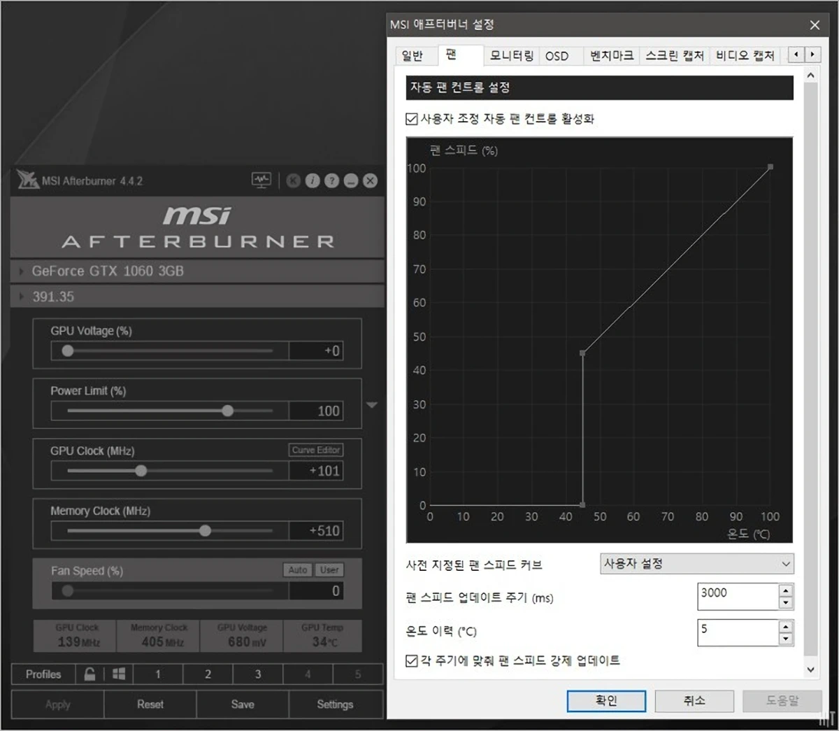Click the Reset button in Afterburner
Viewport: 839px width, 731px height.
click(x=150, y=704)
